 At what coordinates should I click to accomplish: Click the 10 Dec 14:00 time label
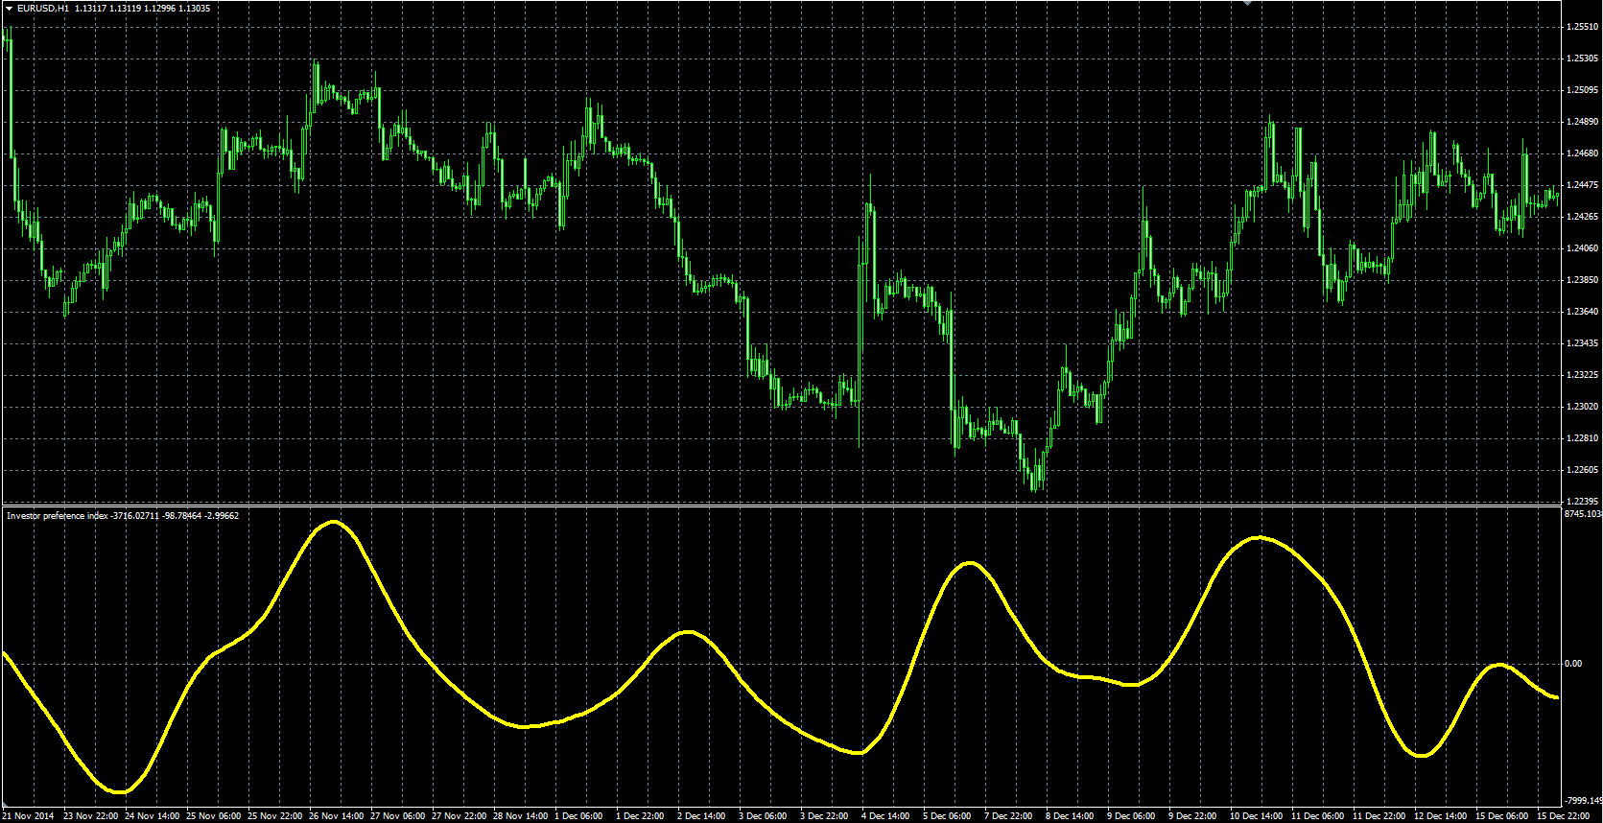click(1257, 816)
